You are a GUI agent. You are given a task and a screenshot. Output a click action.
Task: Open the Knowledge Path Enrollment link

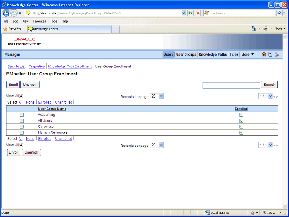[x=70, y=66]
